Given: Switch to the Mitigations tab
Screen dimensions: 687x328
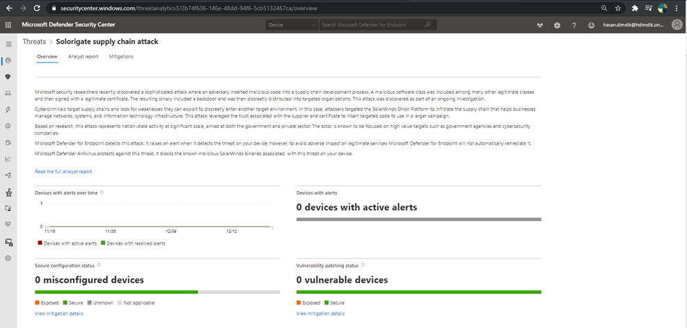Looking at the screenshot, I should click(x=121, y=56).
